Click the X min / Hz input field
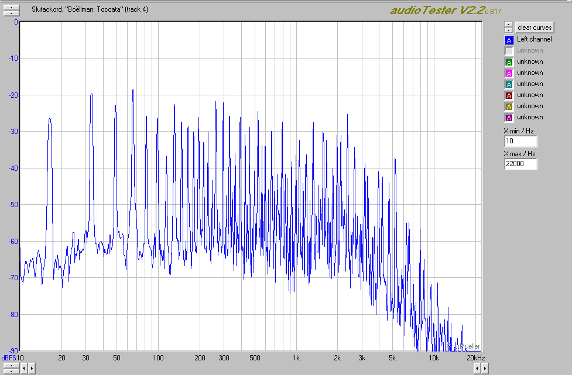This screenshot has width=572, height=375. (x=520, y=142)
